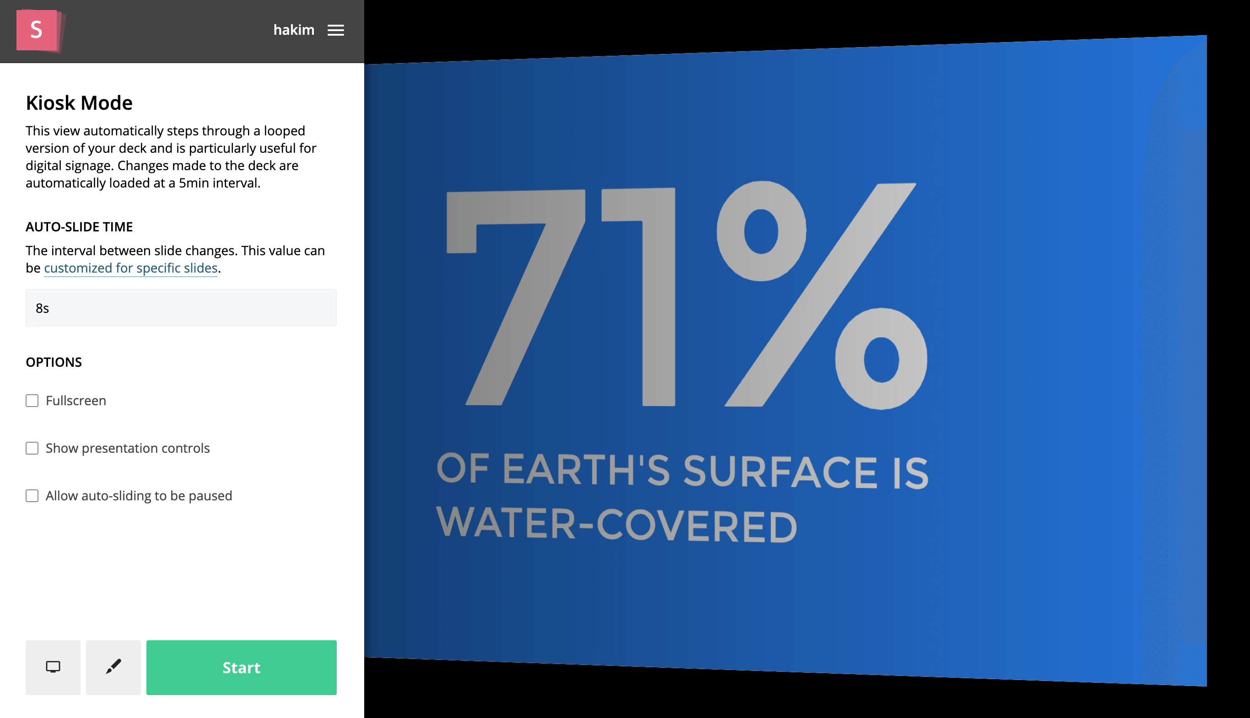This screenshot has width=1250, height=718.
Task: Open 'customized for specific slides' link
Action: point(131,268)
